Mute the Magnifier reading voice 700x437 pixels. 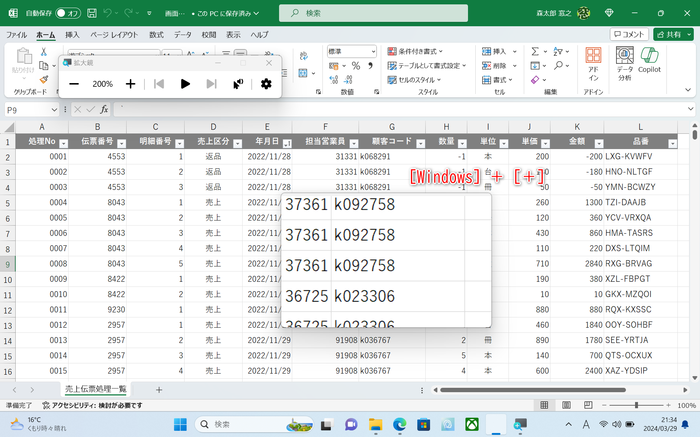point(237,84)
